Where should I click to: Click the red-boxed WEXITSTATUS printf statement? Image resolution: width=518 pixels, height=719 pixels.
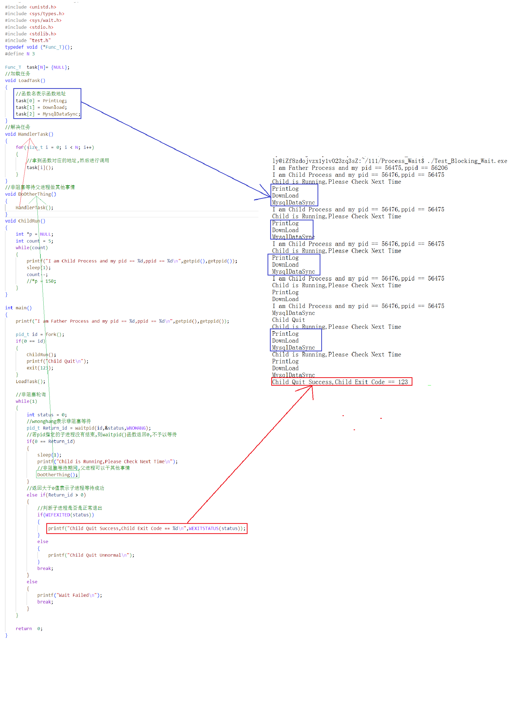click(147, 528)
